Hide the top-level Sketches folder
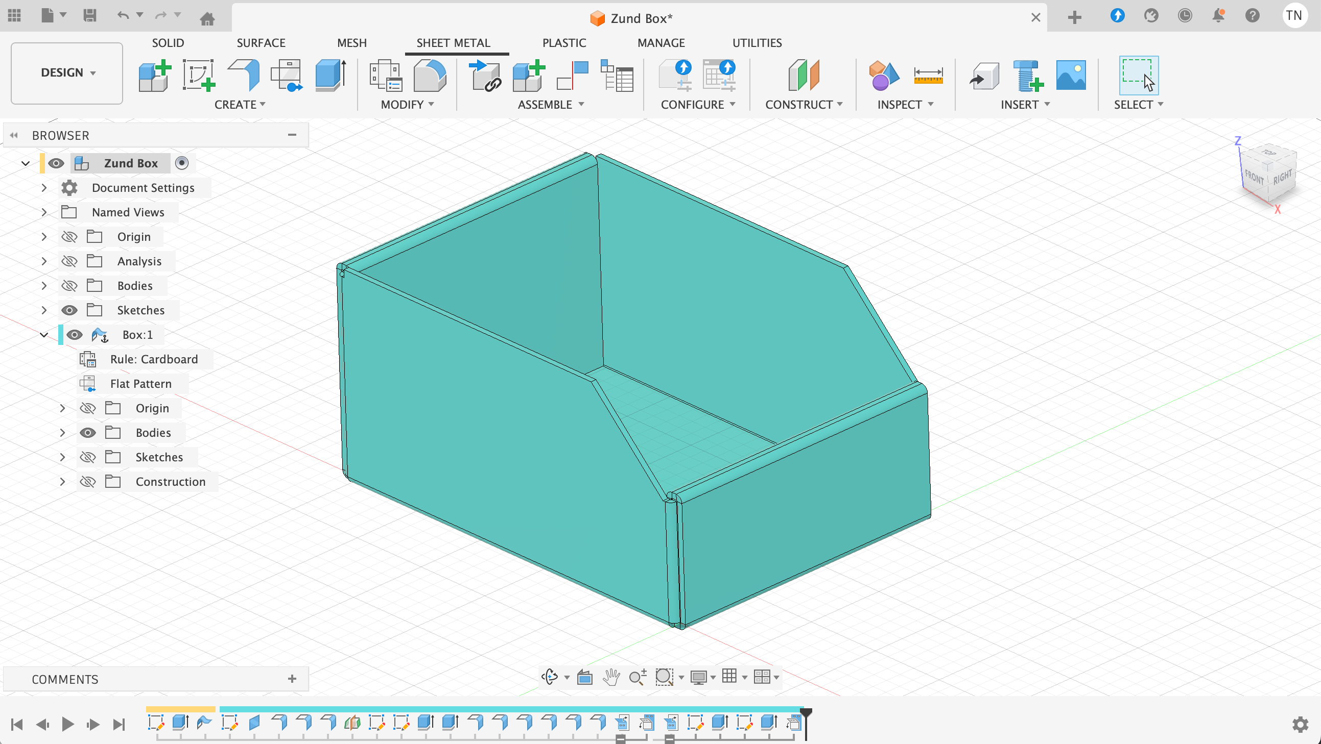 click(69, 310)
